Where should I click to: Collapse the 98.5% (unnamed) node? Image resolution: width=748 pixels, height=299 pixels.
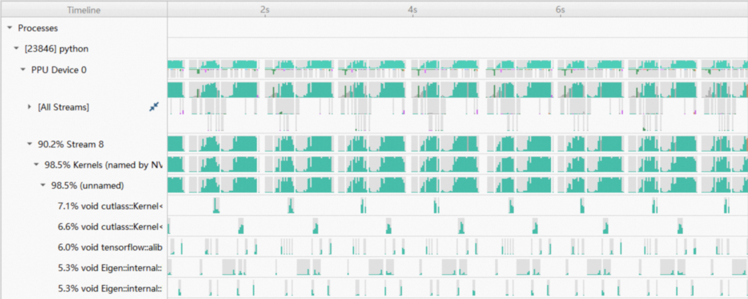point(43,185)
